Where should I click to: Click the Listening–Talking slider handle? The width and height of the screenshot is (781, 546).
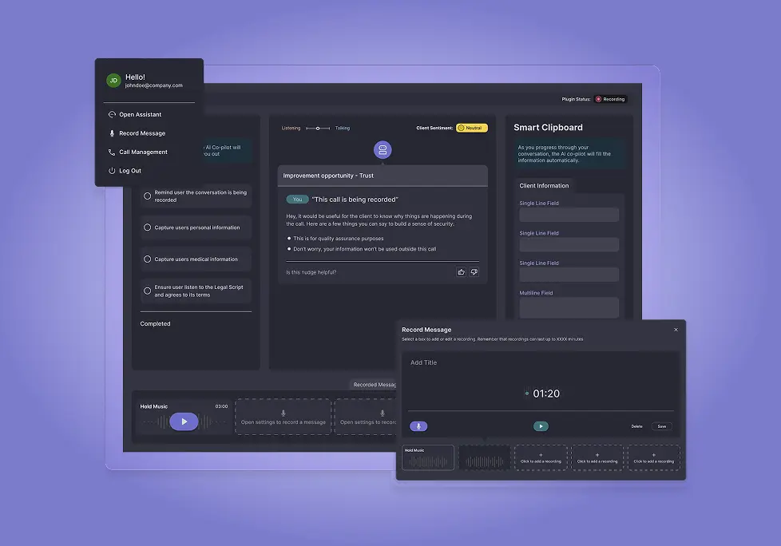318,128
